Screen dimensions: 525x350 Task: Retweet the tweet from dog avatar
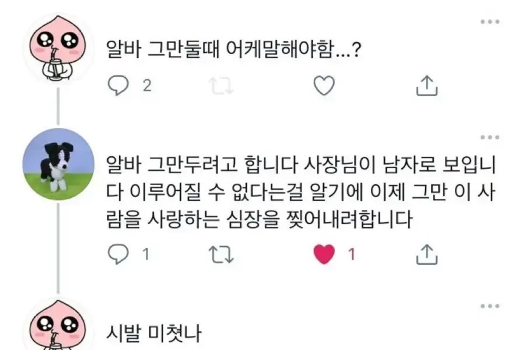click(x=221, y=254)
